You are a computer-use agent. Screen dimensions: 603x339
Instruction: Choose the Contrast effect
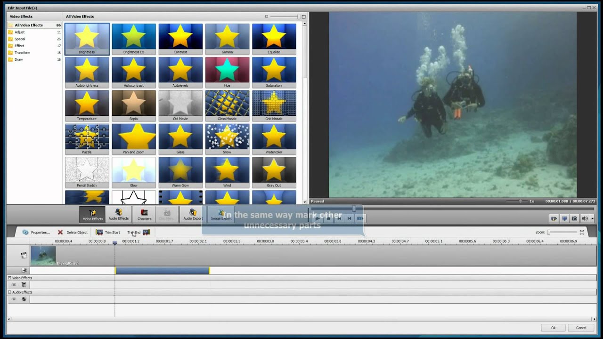point(180,39)
